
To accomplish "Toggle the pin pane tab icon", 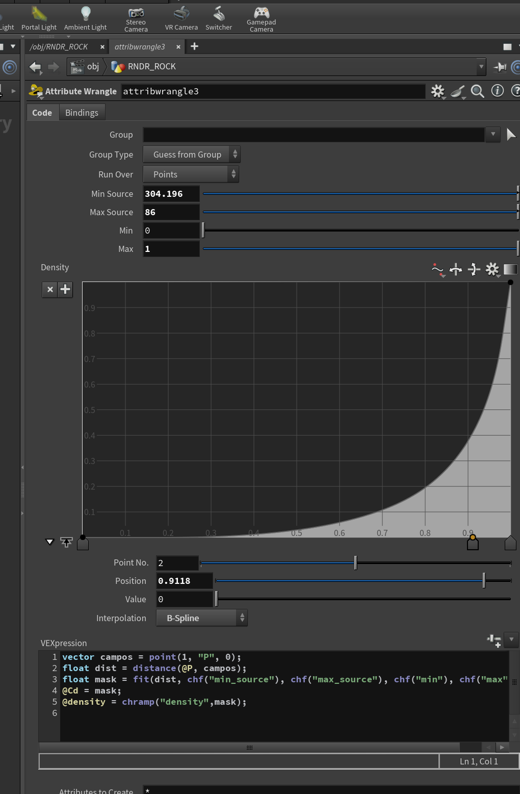I will 500,67.
